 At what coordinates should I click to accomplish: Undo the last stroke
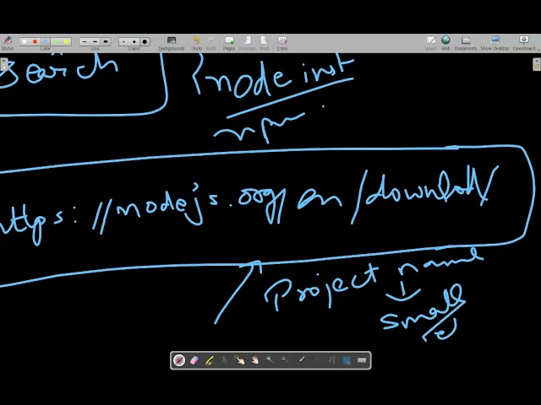197,43
